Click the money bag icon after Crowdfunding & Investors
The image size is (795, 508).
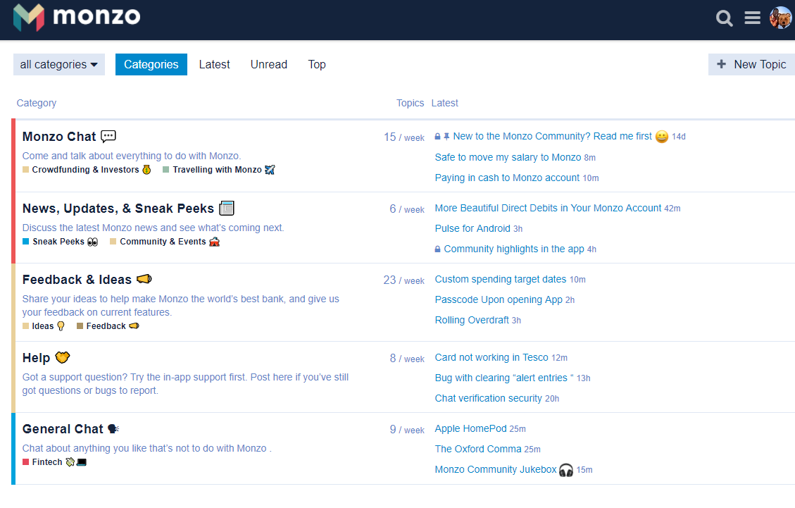point(146,170)
